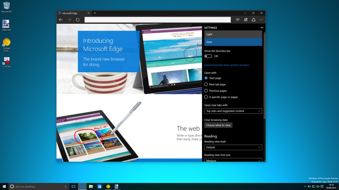This screenshot has width=339, height=190.
Task: Select LICEcap desktop shortcut
Action: [x=7, y=62]
